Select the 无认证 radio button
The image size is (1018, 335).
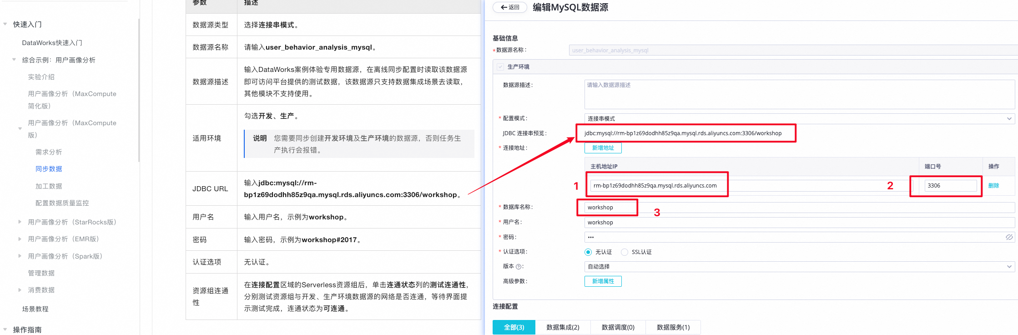(588, 252)
